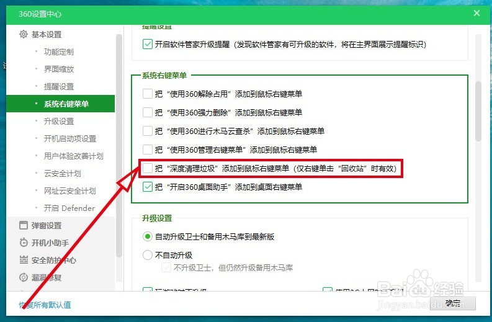Close the 360设置中心 window
Screen dimensions: 492x322
[x=476, y=13]
